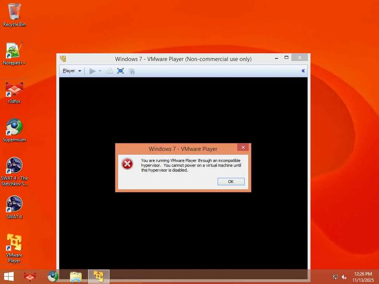Click the muted volume tray icon
The width and height of the screenshot is (379, 284).
coord(344,277)
